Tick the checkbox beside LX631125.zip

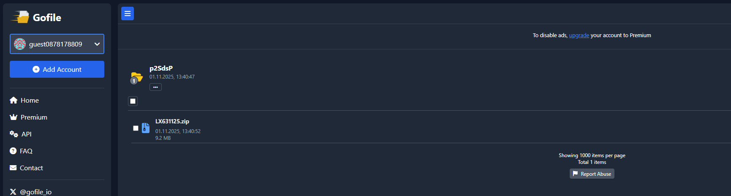(x=136, y=128)
